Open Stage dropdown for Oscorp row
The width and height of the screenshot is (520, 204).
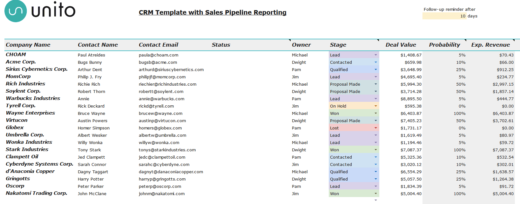376,186
